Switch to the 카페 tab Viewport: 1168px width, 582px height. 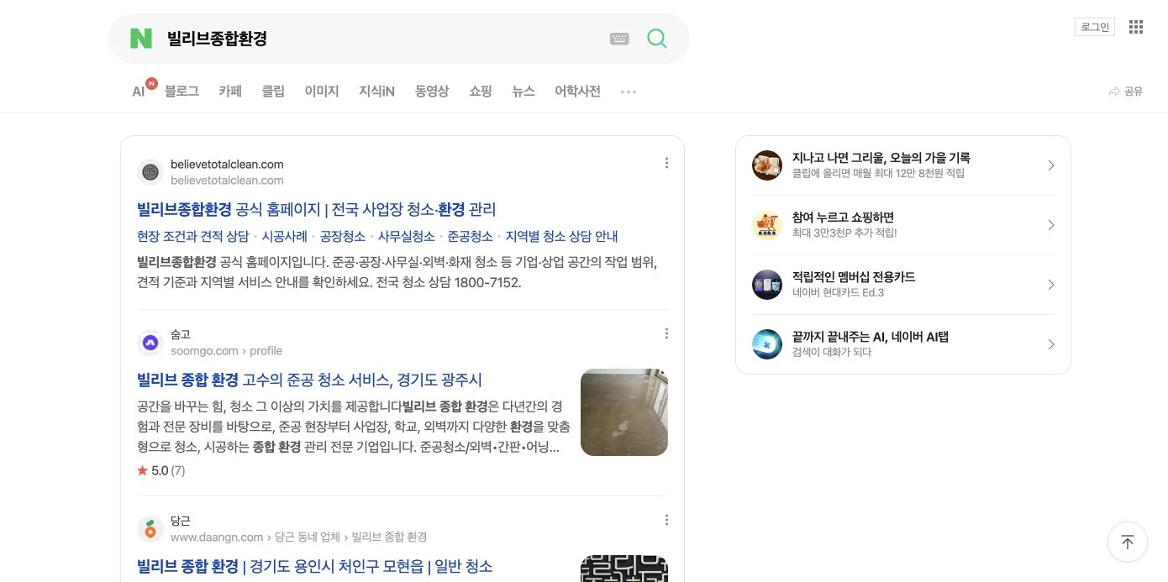click(230, 92)
